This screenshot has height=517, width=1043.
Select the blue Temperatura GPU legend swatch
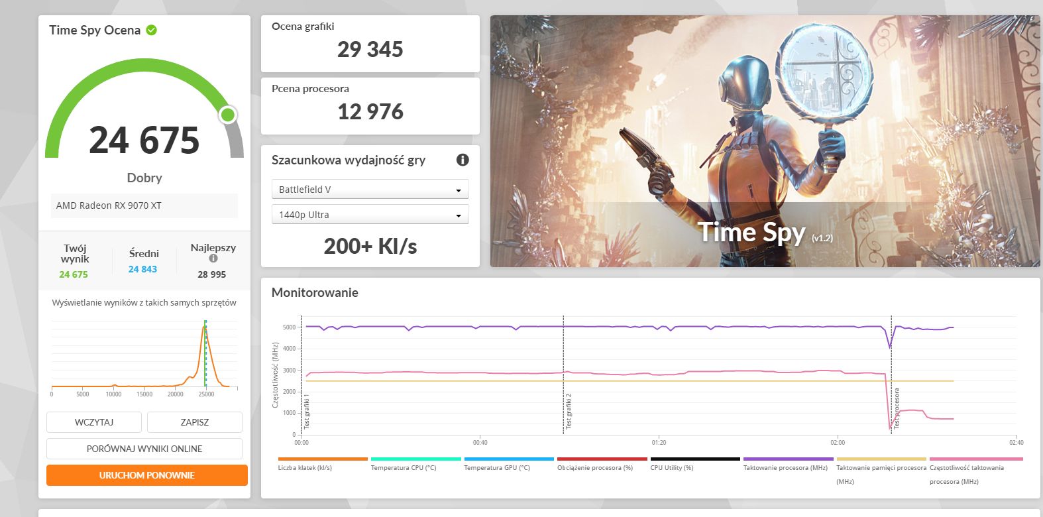pyautogui.click(x=509, y=459)
